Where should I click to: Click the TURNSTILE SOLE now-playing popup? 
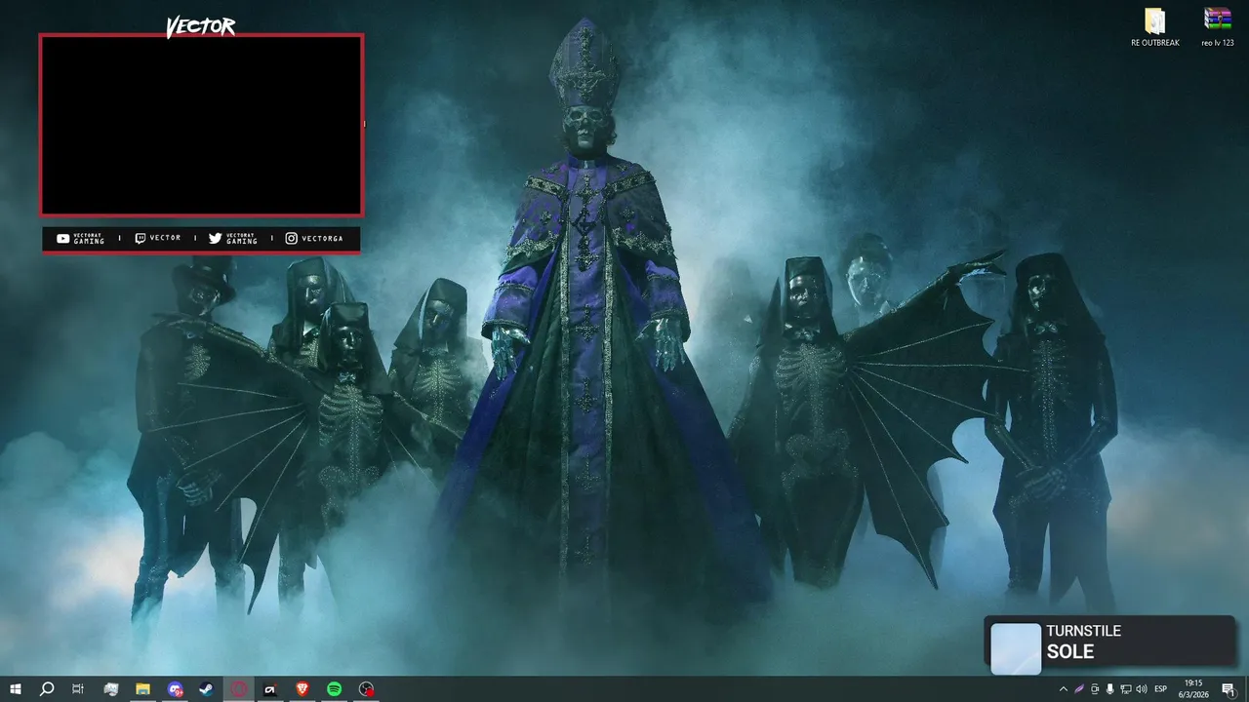[x=1110, y=642]
